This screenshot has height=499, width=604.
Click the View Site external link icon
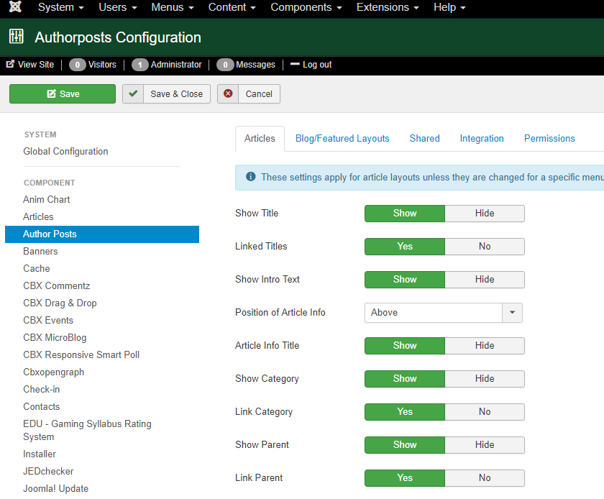click(x=10, y=64)
